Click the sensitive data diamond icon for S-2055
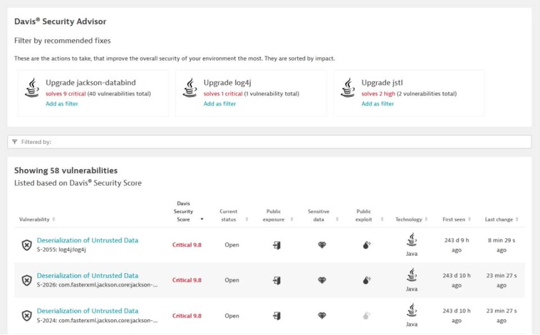The width and height of the screenshot is (540, 335). pyautogui.click(x=322, y=245)
